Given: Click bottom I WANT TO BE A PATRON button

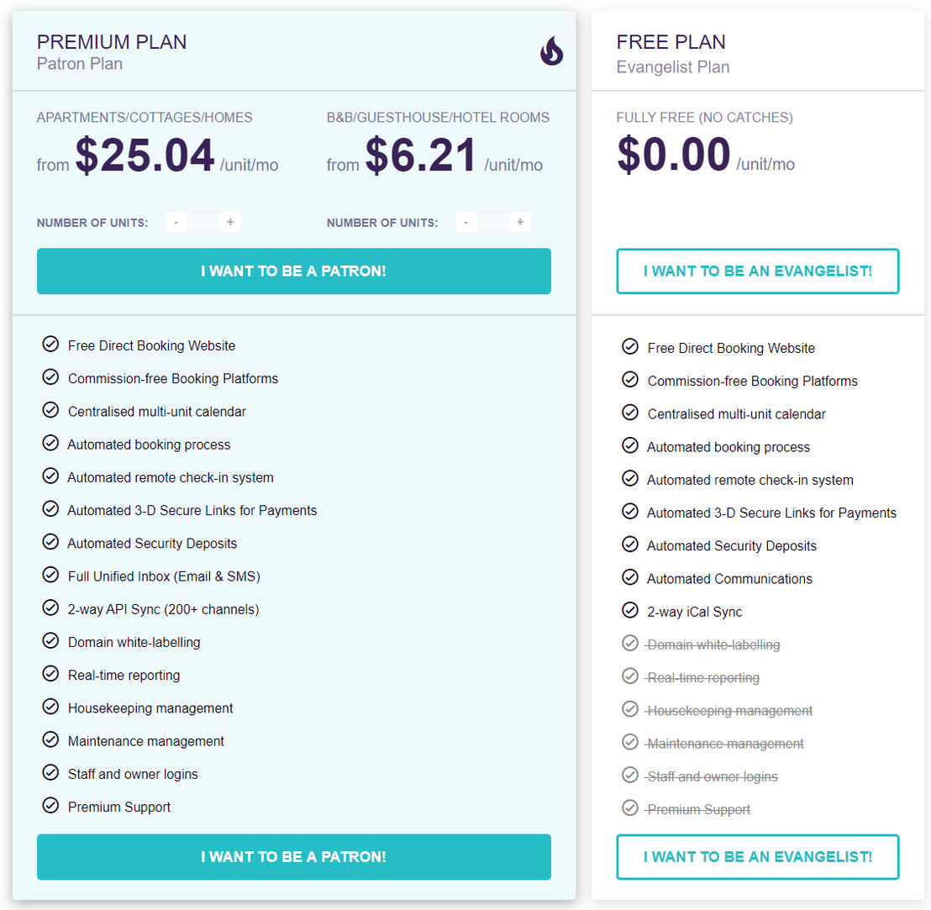Looking at the screenshot, I should (x=294, y=857).
